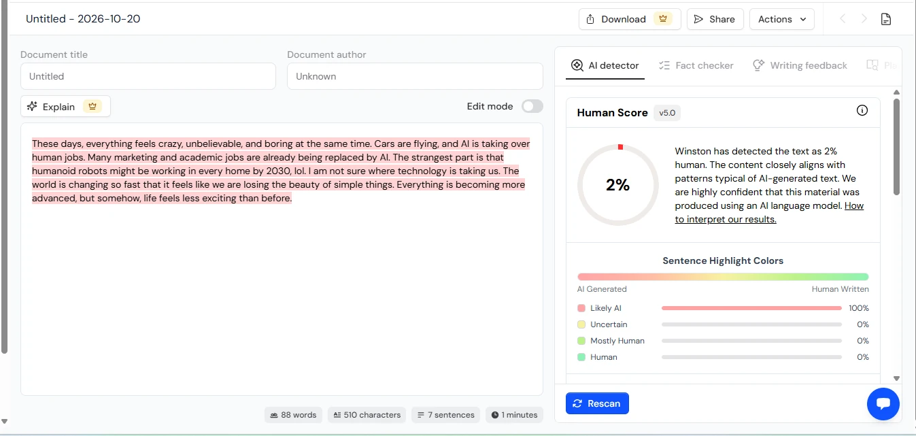Click the results panel scrollbar thumb
This screenshot has height=436, width=916.
[896, 147]
